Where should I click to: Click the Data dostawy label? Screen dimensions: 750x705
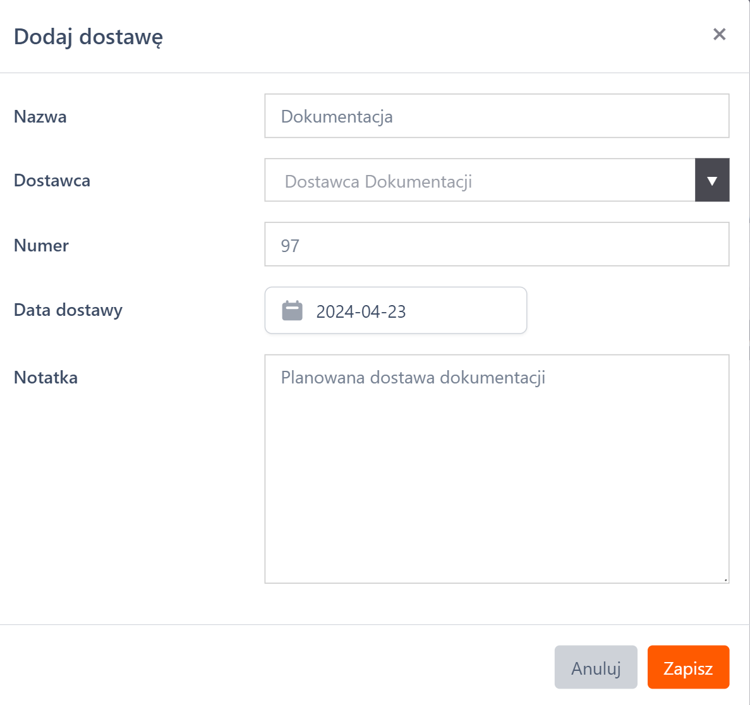(68, 310)
